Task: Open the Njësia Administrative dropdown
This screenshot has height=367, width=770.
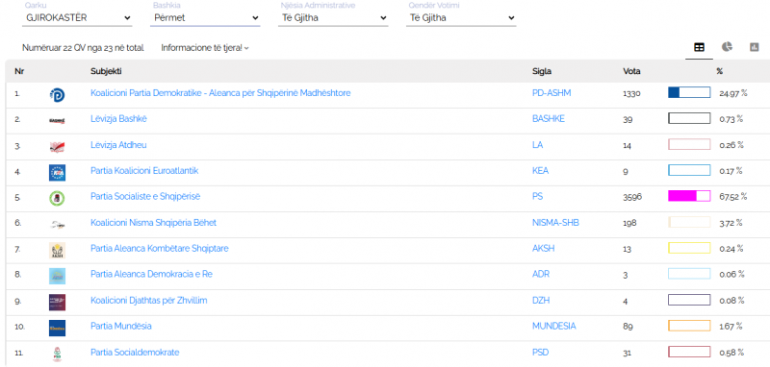Action: pyautogui.click(x=333, y=18)
